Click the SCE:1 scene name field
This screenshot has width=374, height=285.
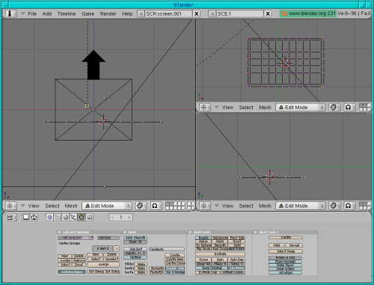tap(239, 13)
